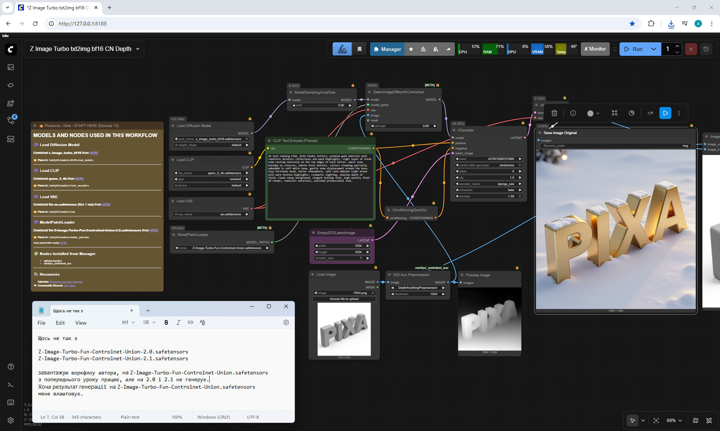Open node info from selection toolbar
The width and height of the screenshot is (720, 431).
pyautogui.click(x=573, y=113)
